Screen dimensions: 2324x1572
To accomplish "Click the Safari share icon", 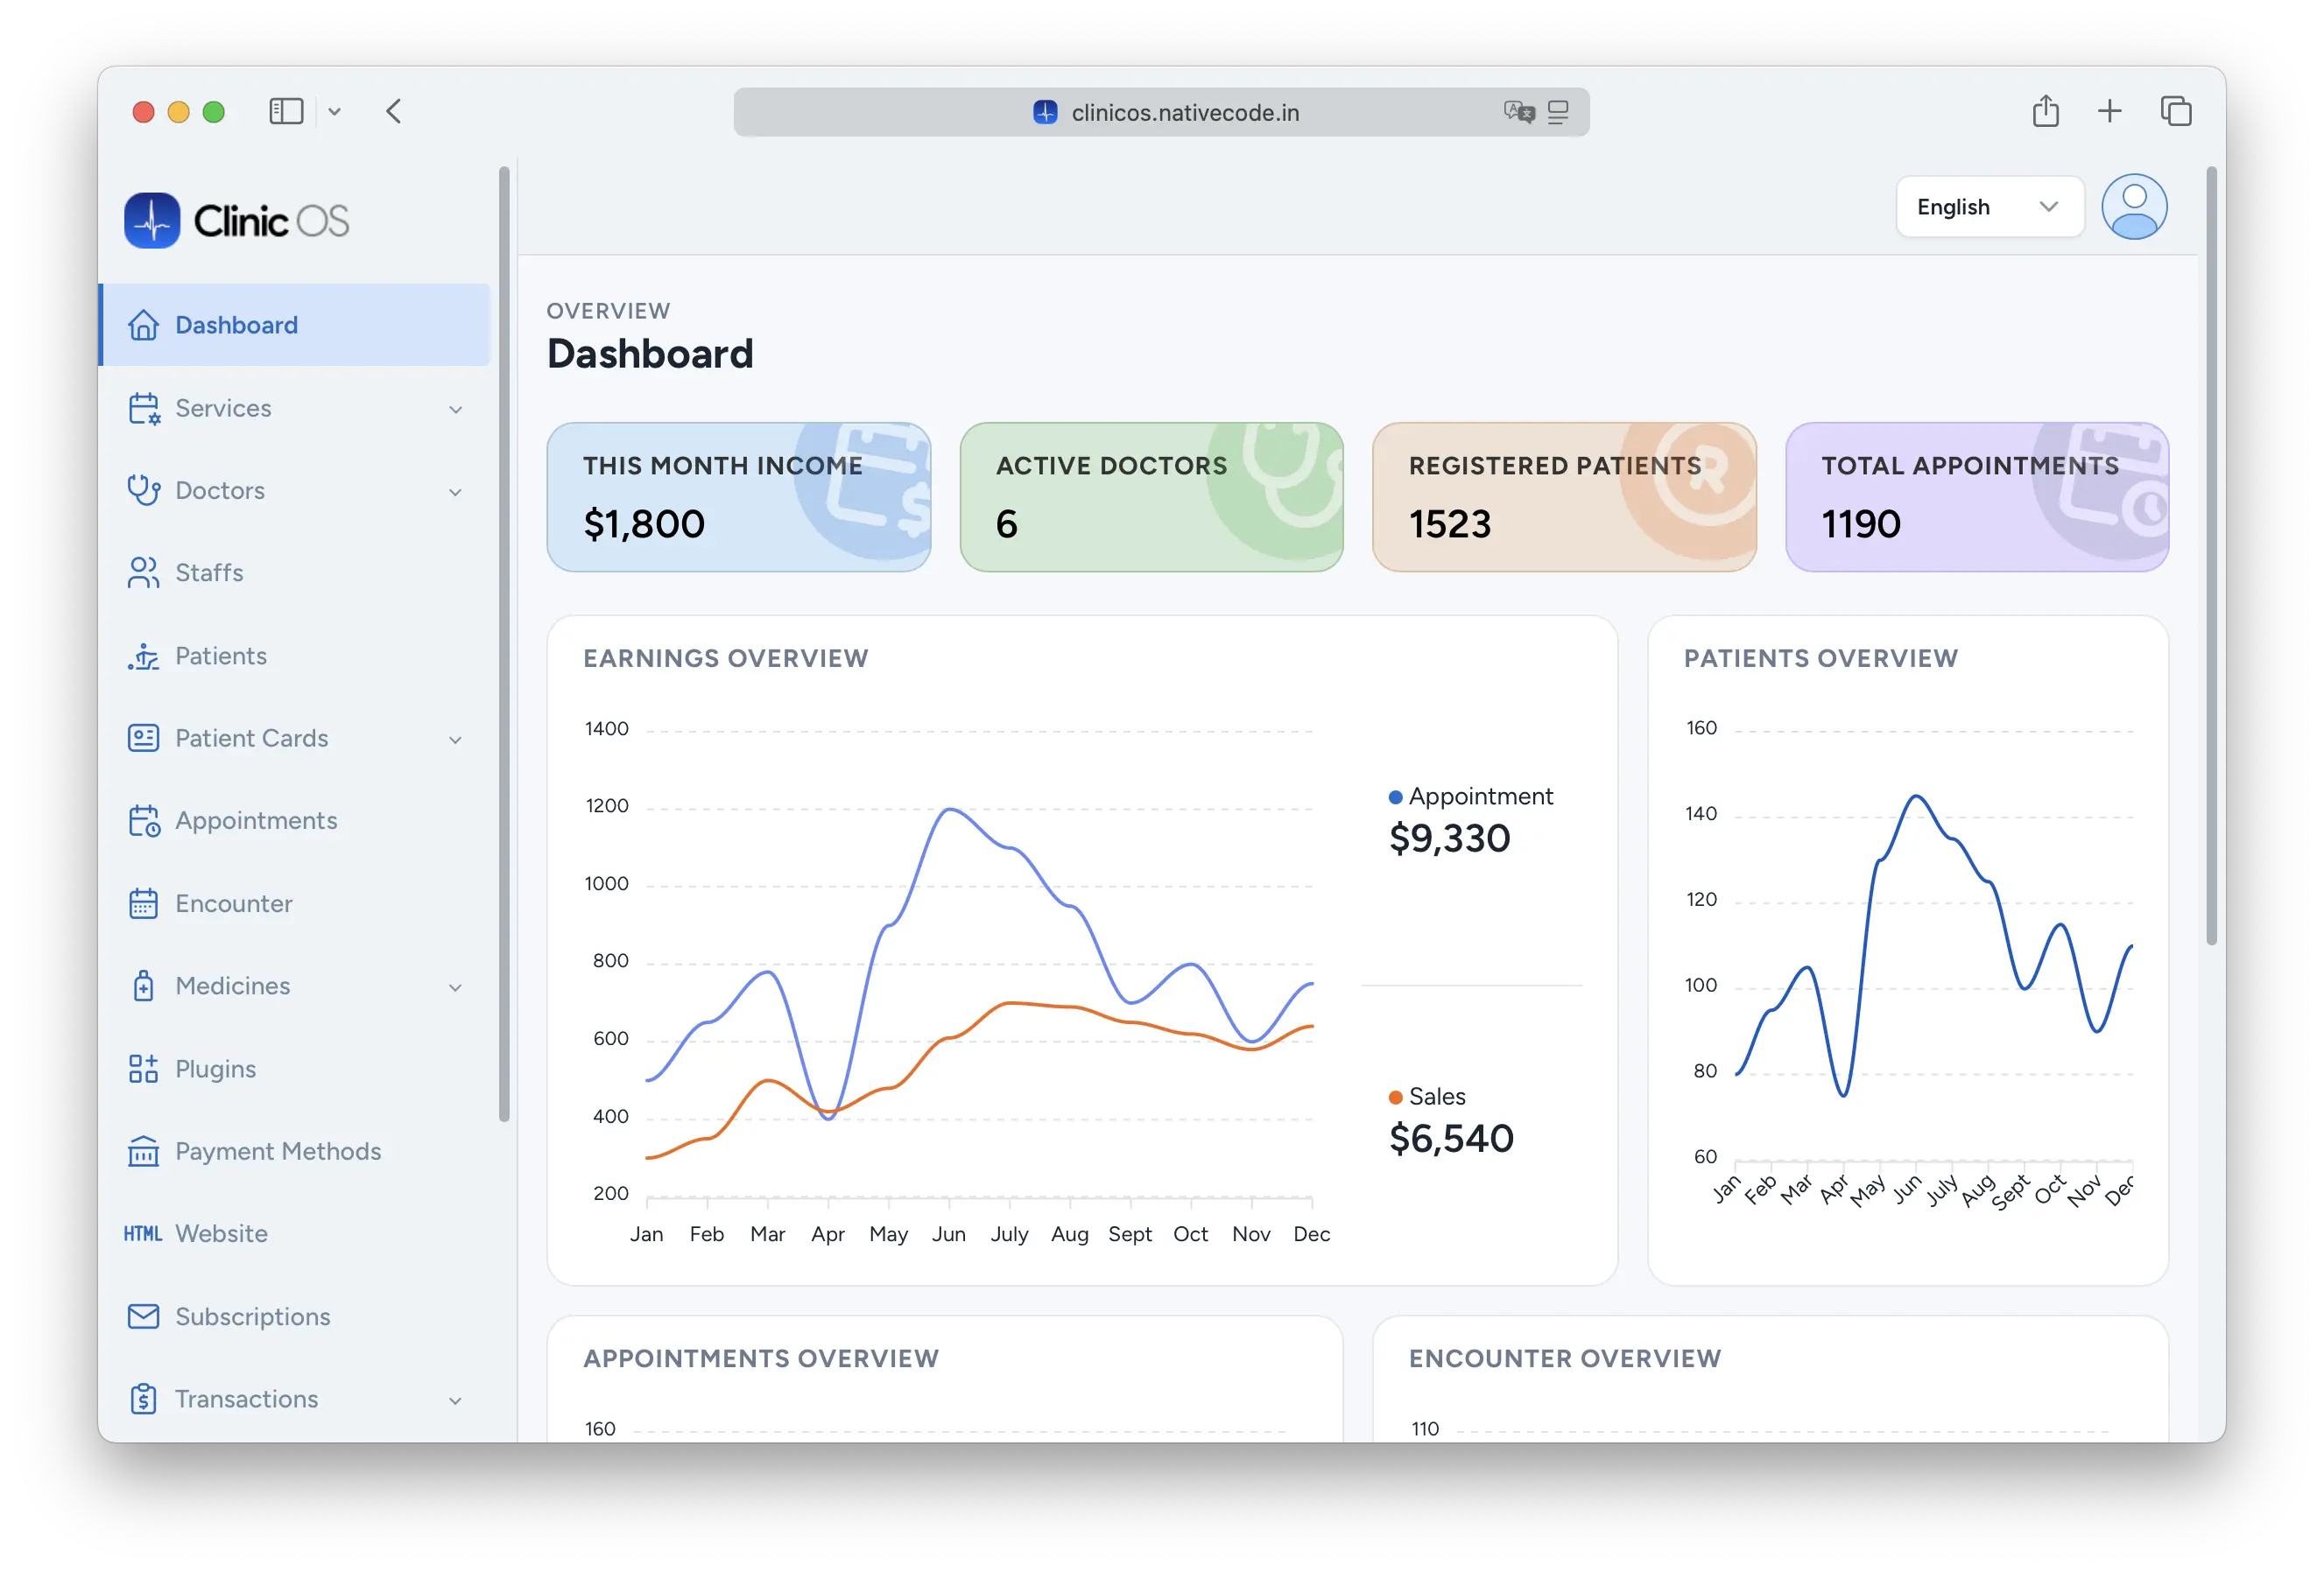I will tap(2045, 111).
